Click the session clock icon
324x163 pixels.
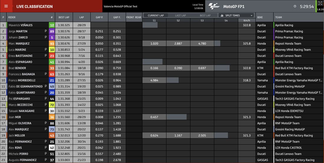pos(295,6)
